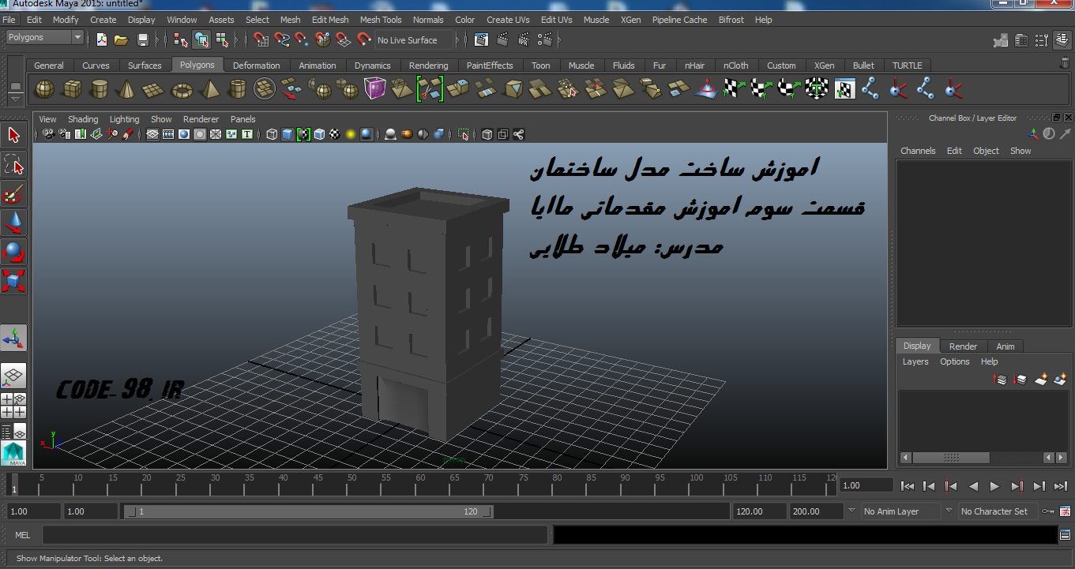
Task: Open the Mesh Tools menu
Action: (381, 20)
